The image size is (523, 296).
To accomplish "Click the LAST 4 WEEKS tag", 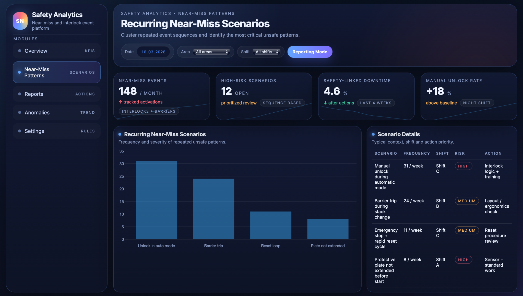I will (x=376, y=103).
